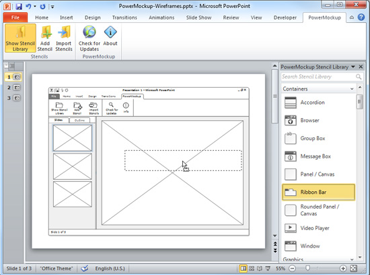
Task: Start Slide Show from status bar
Action: [x=268, y=268]
